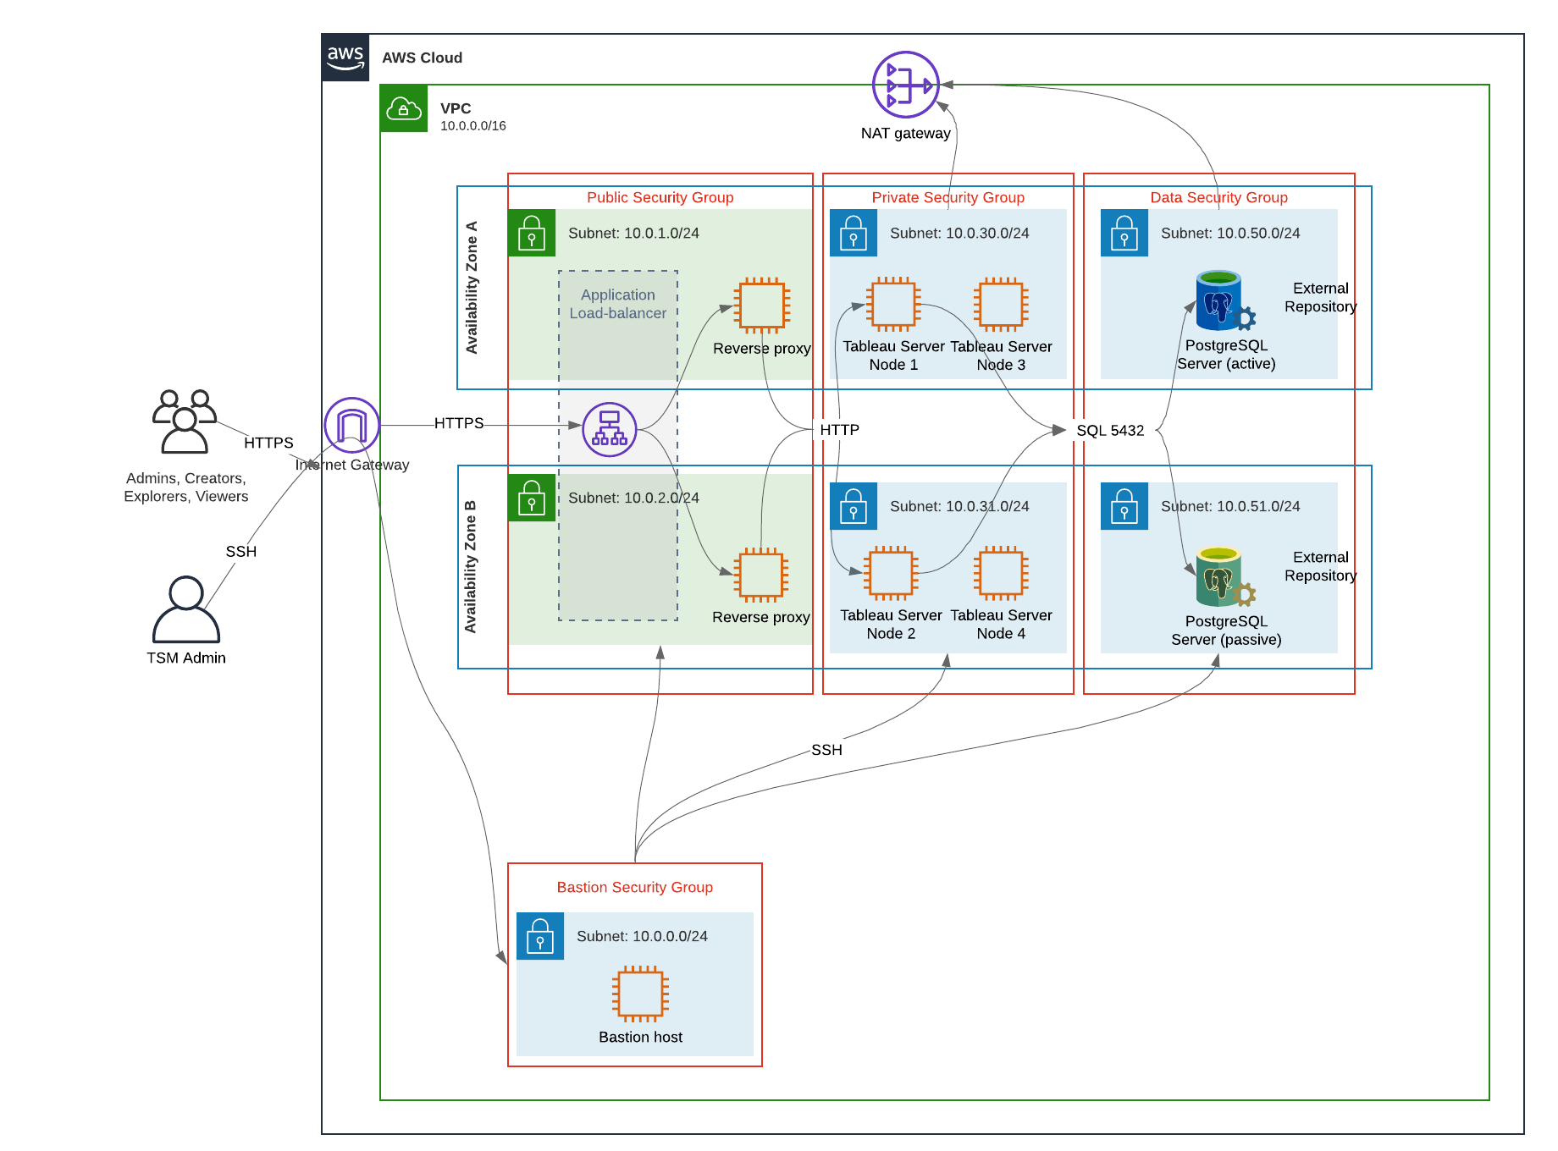Click the 'Availability Zone A' vertical label

click(x=472, y=288)
